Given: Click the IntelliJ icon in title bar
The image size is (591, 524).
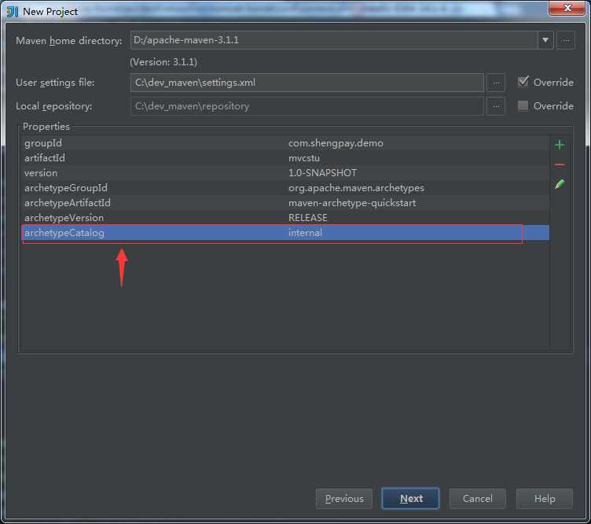Looking at the screenshot, I should [12, 12].
